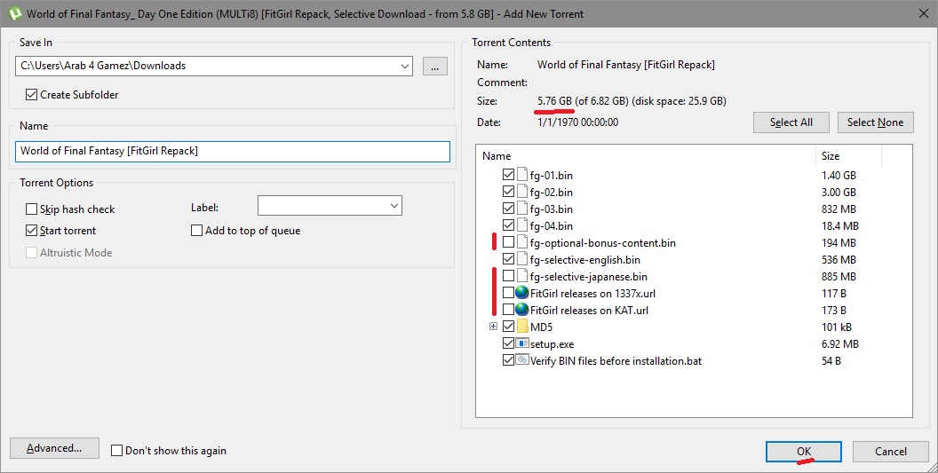The height and width of the screenshot is (473, 938).
Task: Confirm with the OK button
Action: tap(803, 452)
